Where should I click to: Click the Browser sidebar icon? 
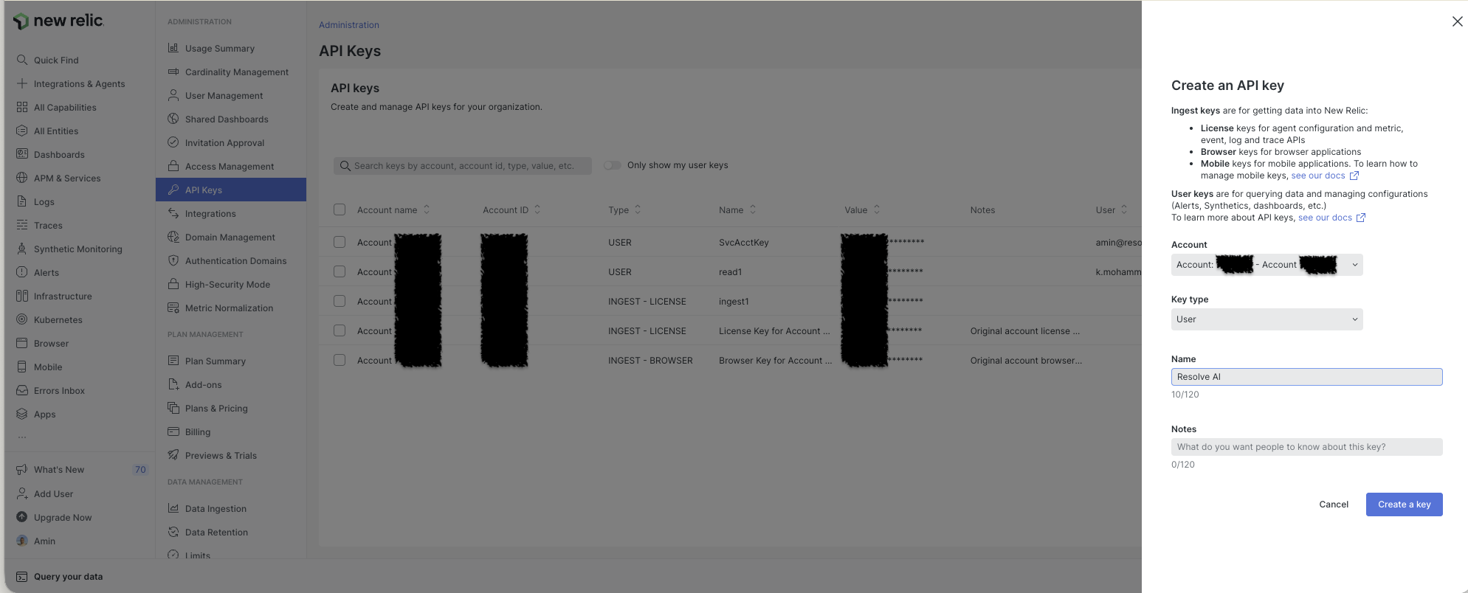click(x=22, y=343)
